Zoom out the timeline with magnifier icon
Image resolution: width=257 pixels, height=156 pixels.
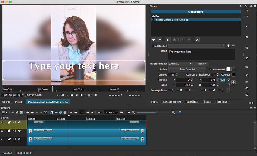[x=134, y=112]
